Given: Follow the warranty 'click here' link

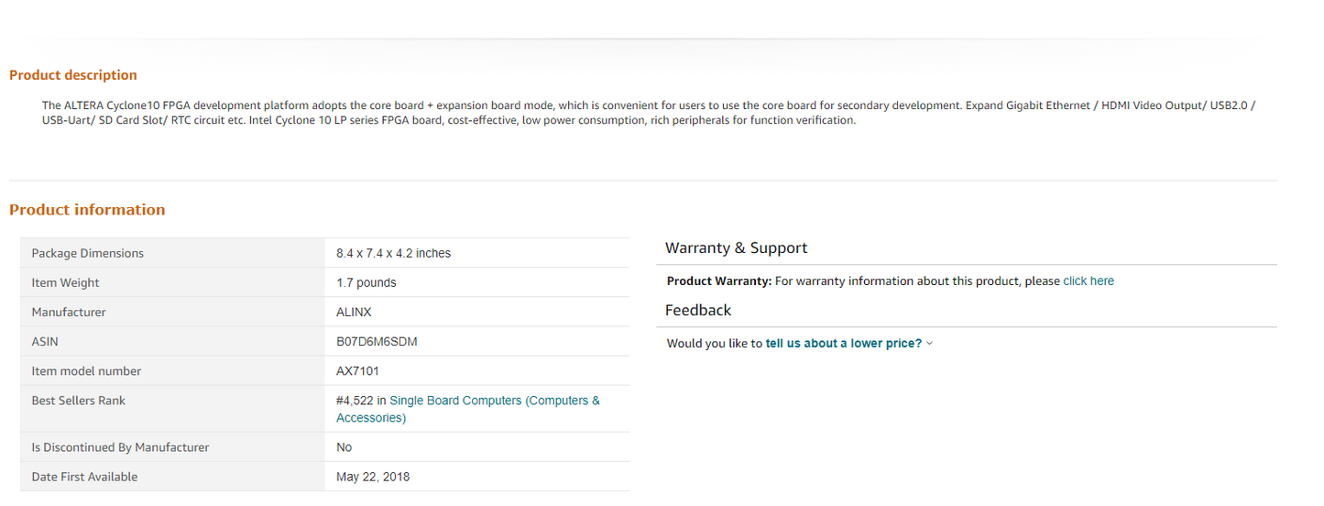Looking at the screenshot, I should [1089, 281].
